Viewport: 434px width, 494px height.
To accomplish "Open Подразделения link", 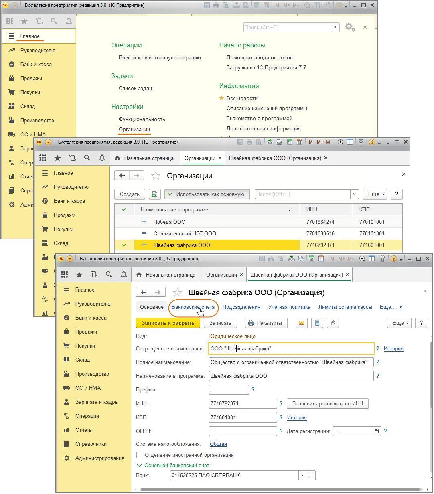I will coord(241,307).
